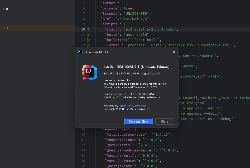
Task: Run the "format" script via play triangle
Action: (88, 45)
